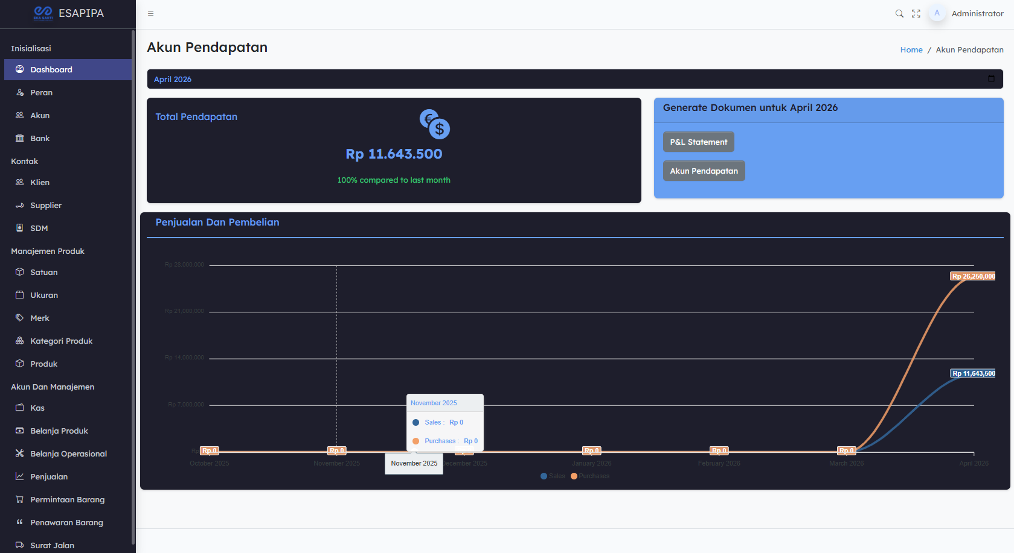Click the Belanja Produk cash icon
The width and height of the screenshot is (1014, 553).
[x=20, y=431]
